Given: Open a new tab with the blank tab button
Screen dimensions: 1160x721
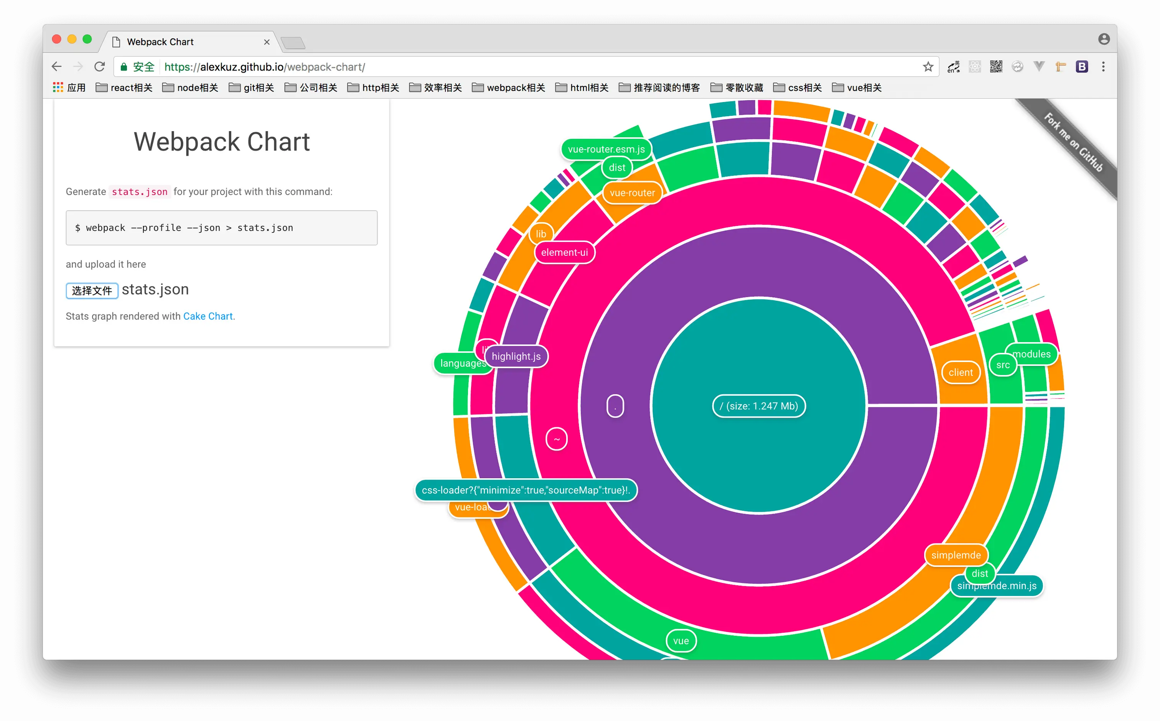Looking at the screenshot, I should point(293,43).
